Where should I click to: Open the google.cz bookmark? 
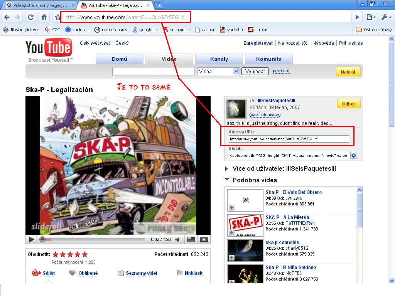click(145, 30)
